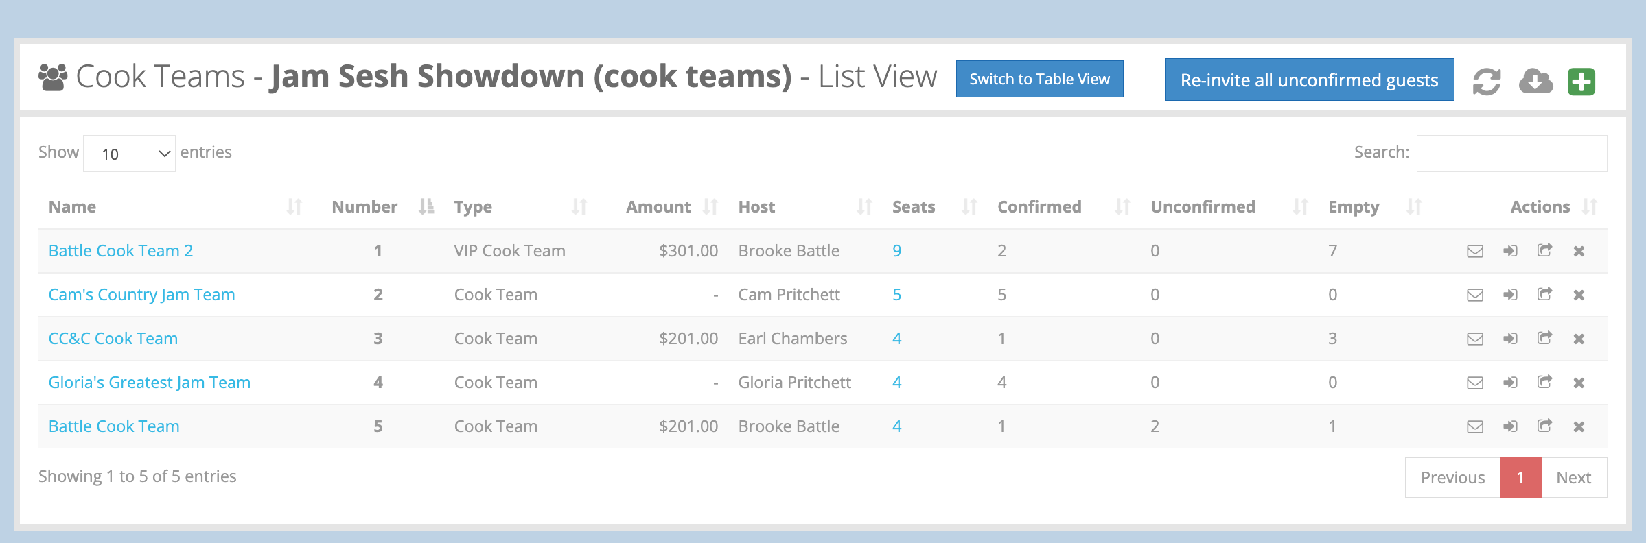Click envelope icon for Battle Cook Team row

pyautogui.click(x=1475, y=426)
